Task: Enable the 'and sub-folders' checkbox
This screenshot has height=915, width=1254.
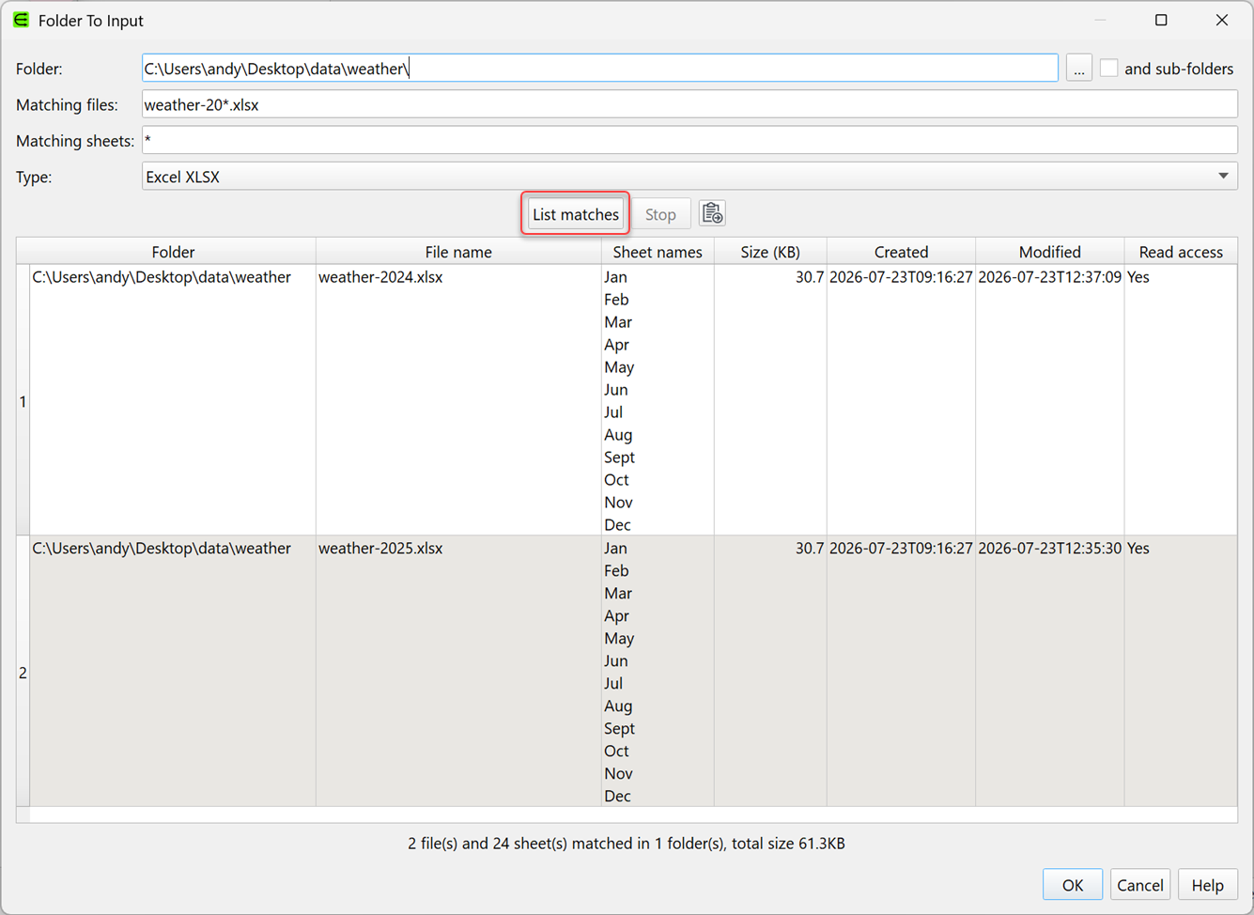Action: pos(1108,68)
